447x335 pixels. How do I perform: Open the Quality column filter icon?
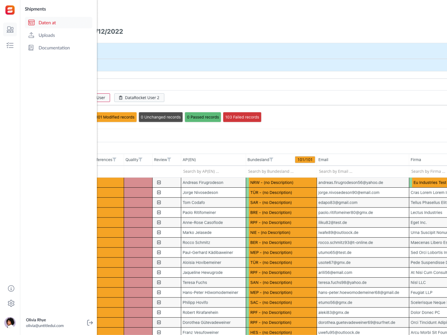click(x=140, y=160)
